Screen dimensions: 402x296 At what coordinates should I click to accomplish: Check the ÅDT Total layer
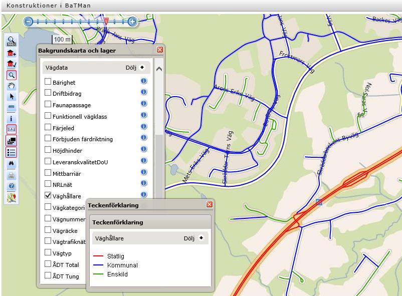tap(48, 264)
